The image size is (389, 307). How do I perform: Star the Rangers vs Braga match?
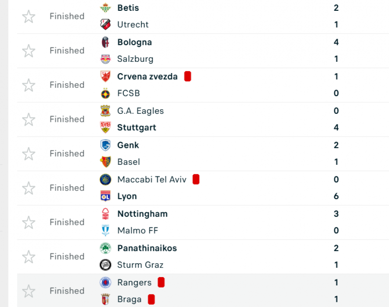29,291
